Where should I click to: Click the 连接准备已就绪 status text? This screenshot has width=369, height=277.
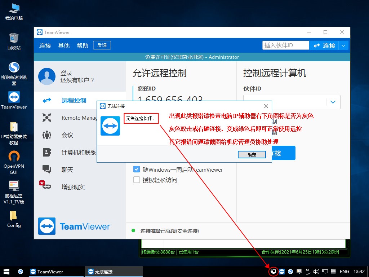click(x=169, y=231)
